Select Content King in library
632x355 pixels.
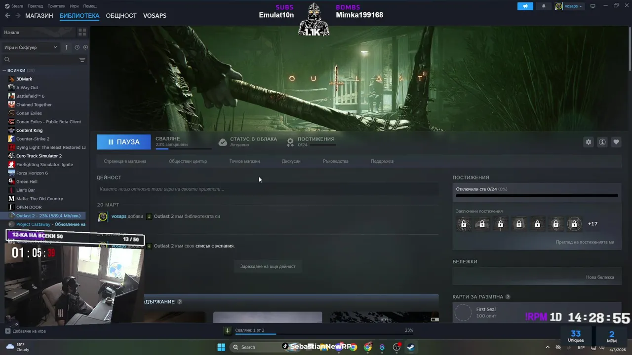pyautogui.click(x=29, y=130)
